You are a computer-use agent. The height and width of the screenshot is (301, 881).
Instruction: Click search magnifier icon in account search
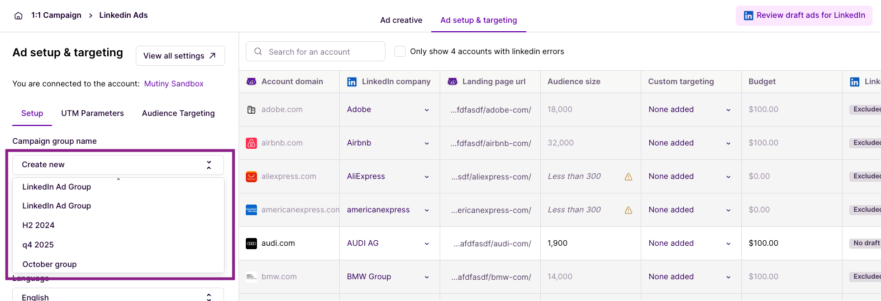point(258,51)
